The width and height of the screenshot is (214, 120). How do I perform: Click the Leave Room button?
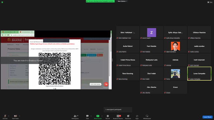(207, 117)
